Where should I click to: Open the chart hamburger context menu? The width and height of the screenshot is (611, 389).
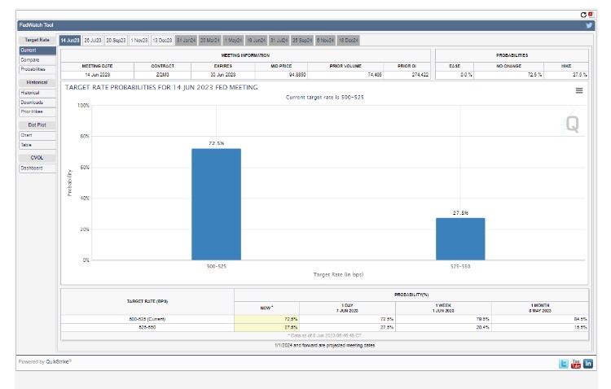pyautogui.click(x=579, y=90)
